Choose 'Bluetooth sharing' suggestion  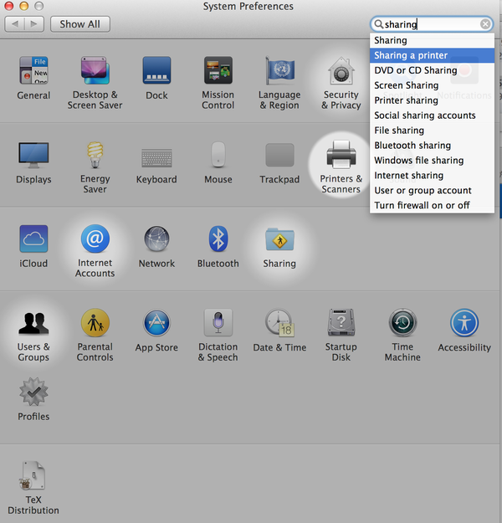pos(432,146)
